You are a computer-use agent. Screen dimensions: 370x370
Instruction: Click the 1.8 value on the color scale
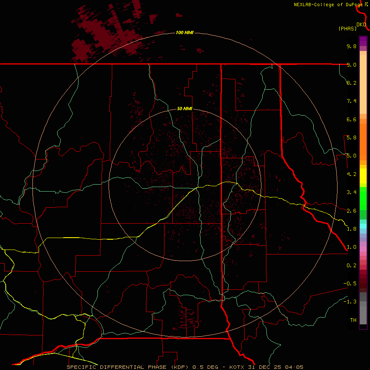pyautogui.click(x=351, y=229)
